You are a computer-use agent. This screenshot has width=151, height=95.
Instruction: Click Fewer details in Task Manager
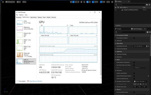click(21, 81)
